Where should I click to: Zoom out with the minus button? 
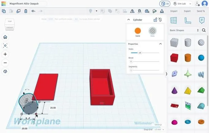[x=5, y=63]
